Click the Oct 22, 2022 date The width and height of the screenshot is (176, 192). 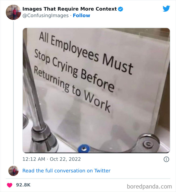65,159
